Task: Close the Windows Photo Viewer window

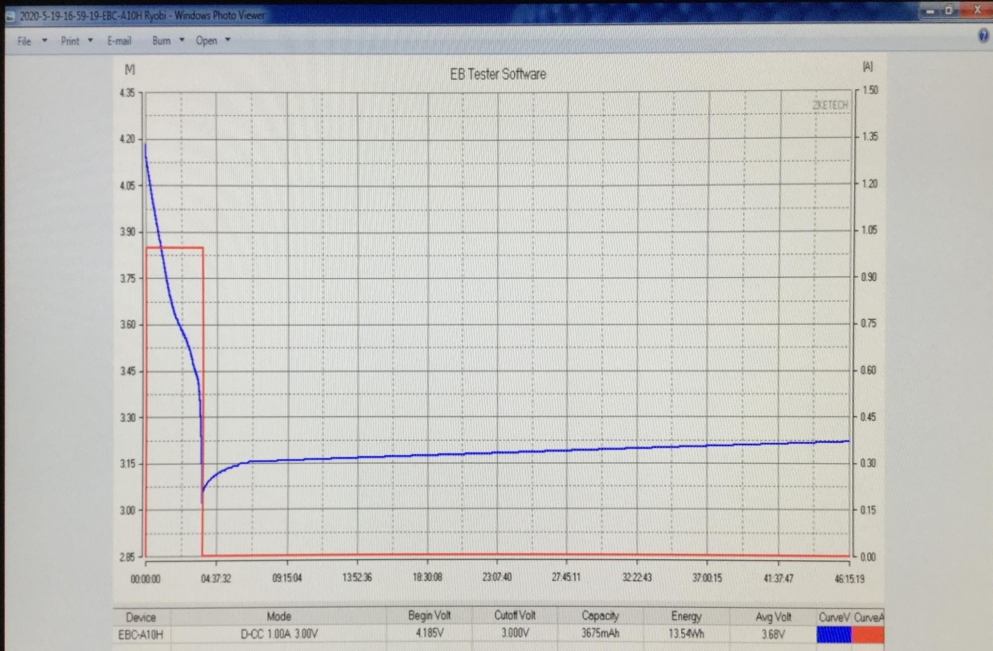Action: [977, 10]
